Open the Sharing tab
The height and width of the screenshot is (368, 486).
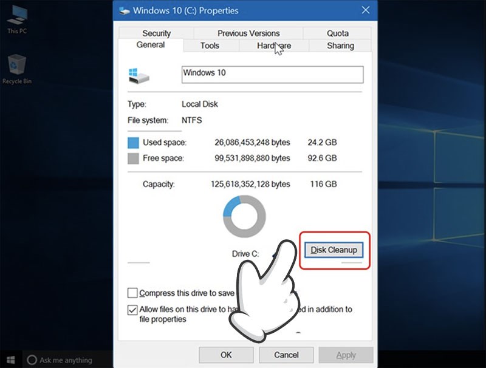point(340,46)
